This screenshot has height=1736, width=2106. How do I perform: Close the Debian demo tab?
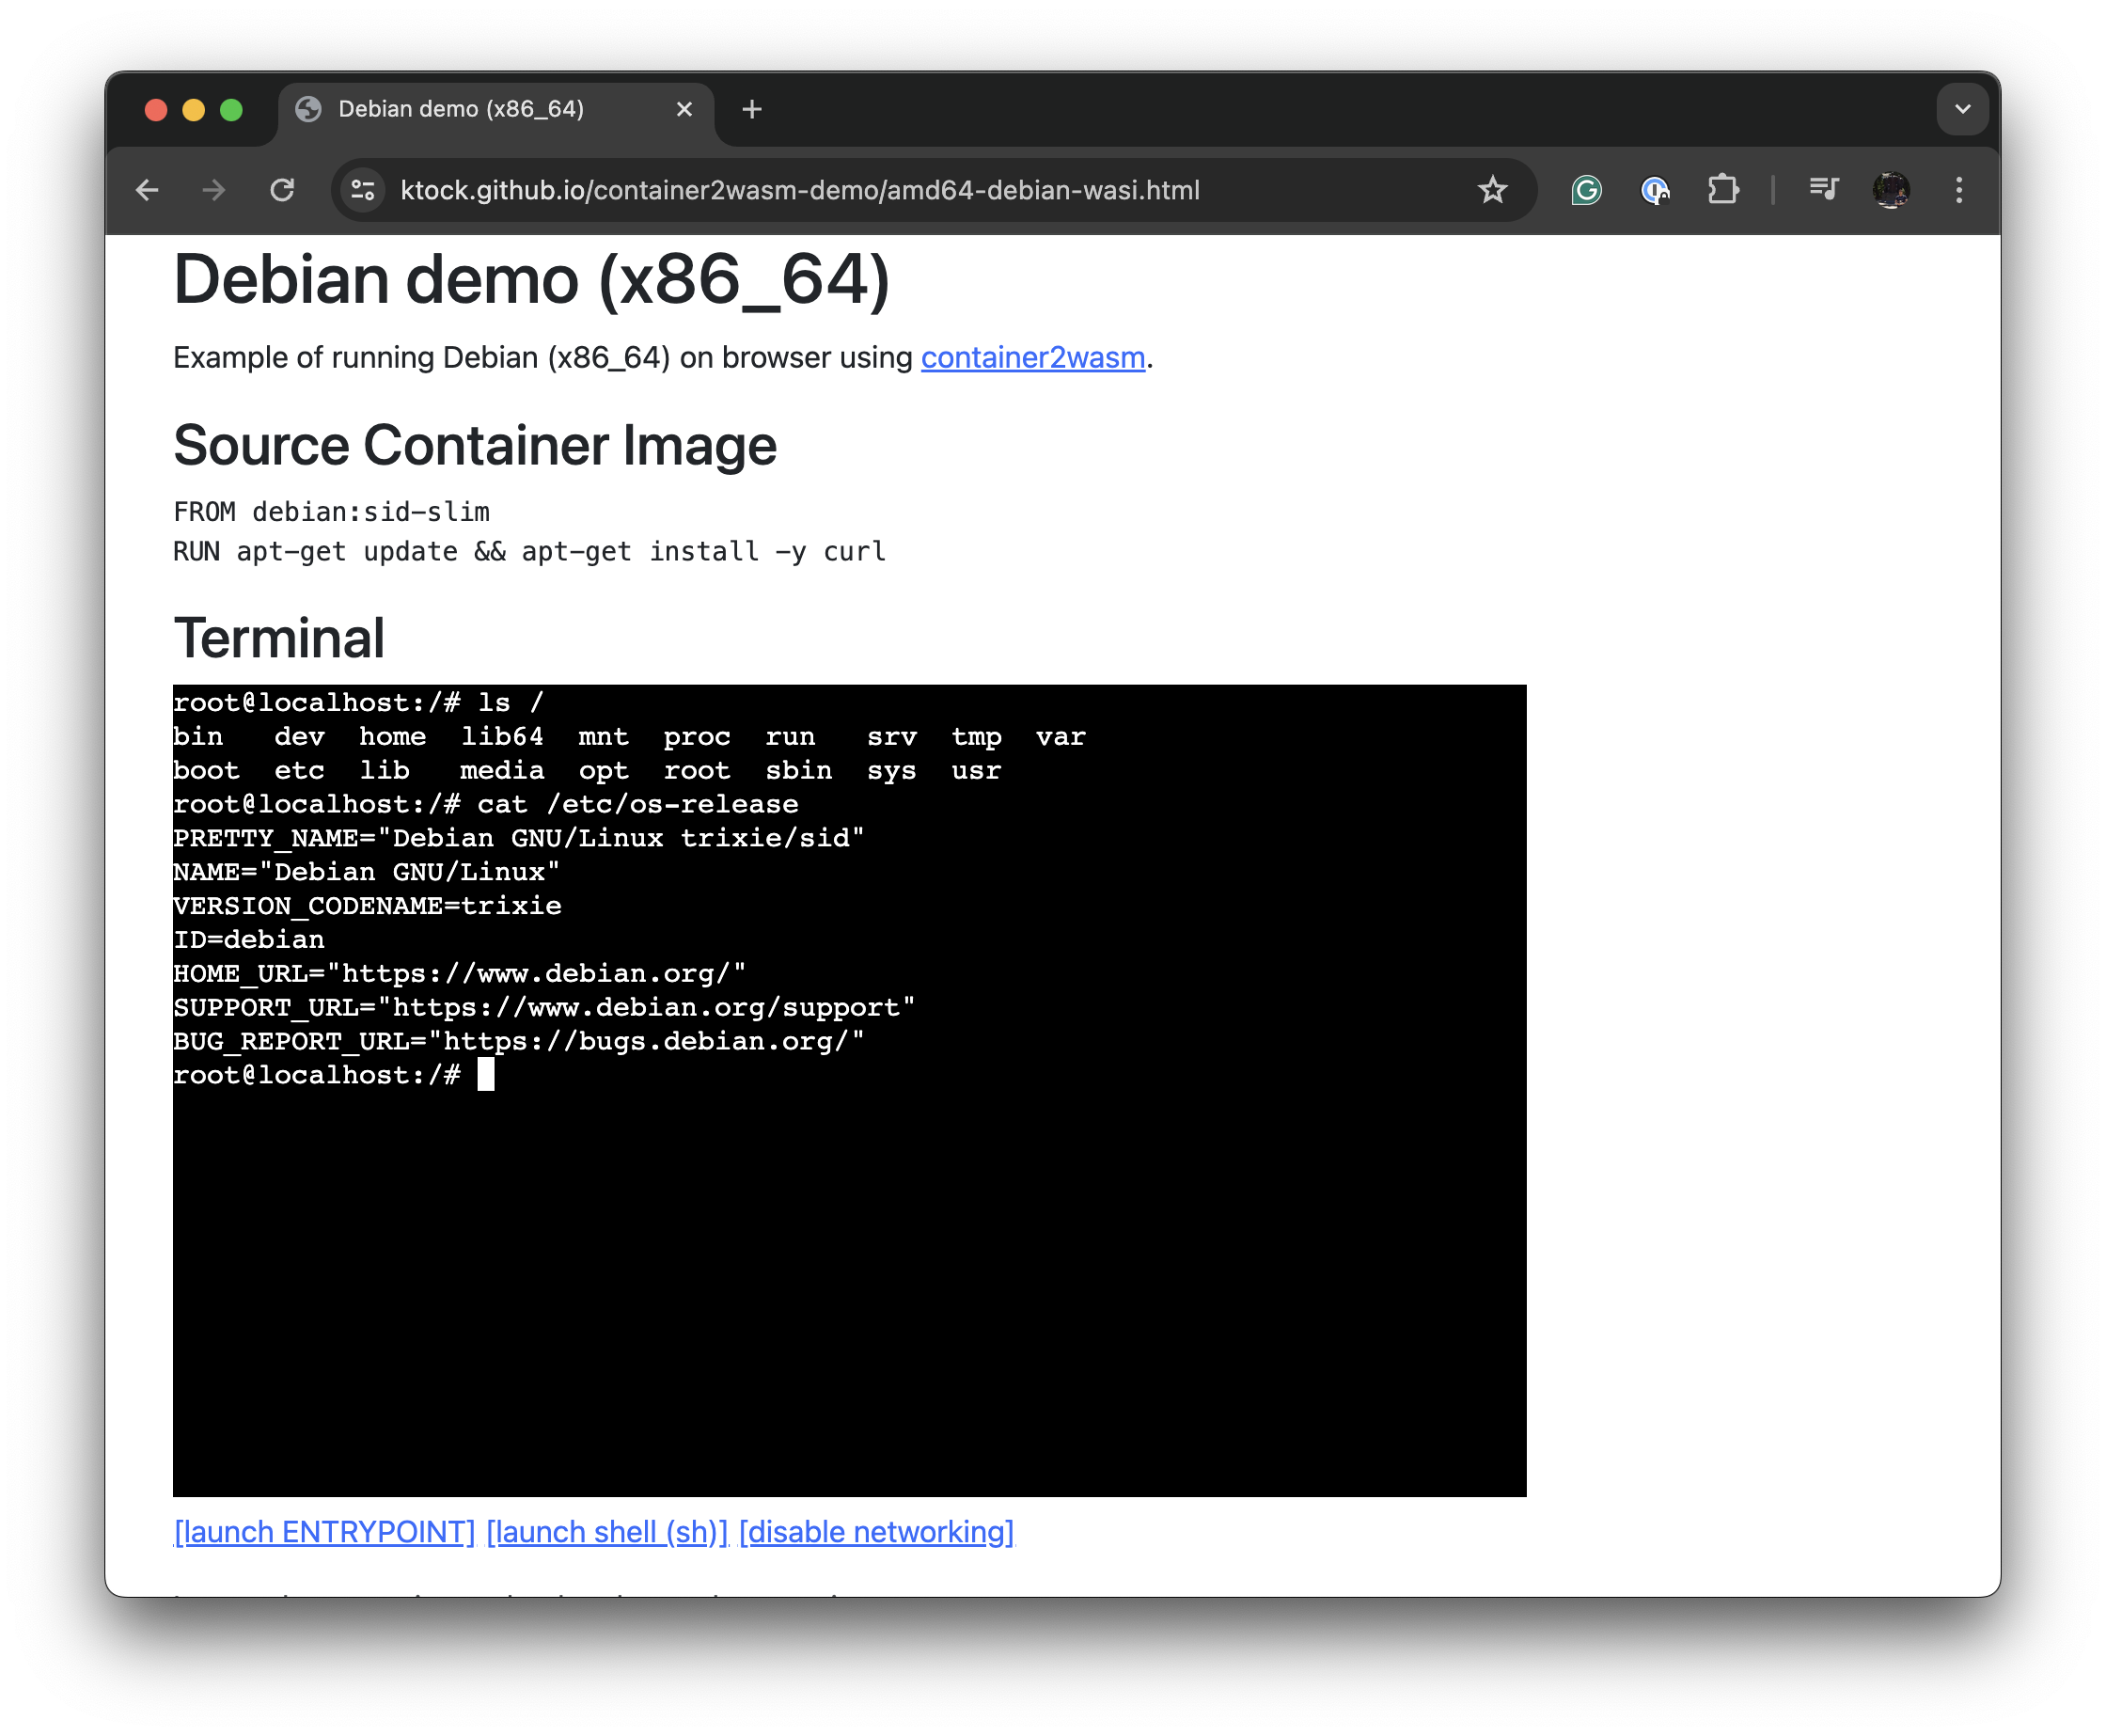point(684,109)
